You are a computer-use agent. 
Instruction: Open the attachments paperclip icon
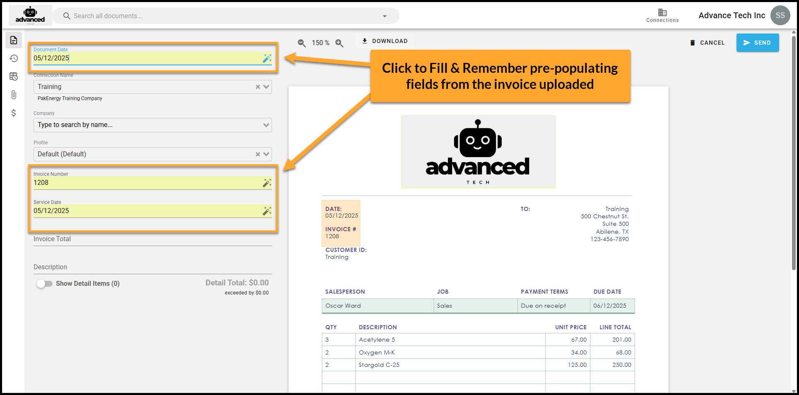pyautogui.click(x=14, y=95)
